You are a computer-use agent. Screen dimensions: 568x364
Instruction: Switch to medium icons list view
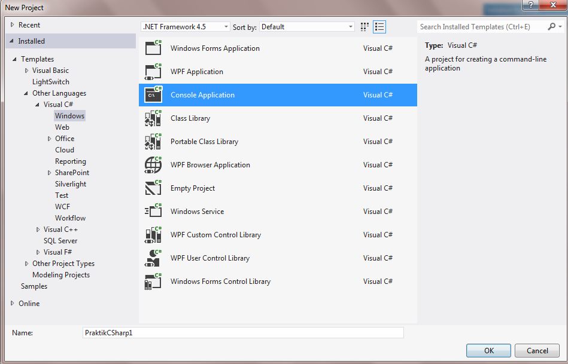click(x=379, y=27)
